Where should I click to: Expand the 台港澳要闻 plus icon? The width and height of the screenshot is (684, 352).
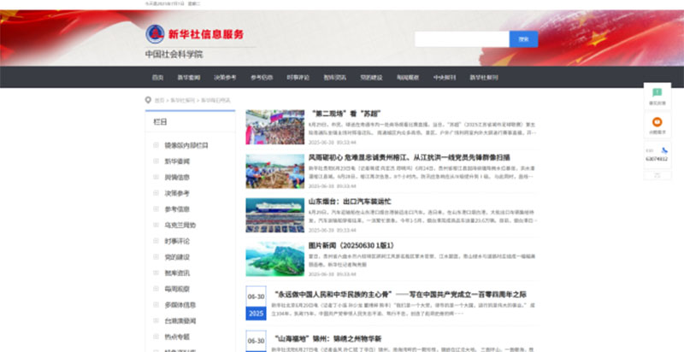(156, 320)
